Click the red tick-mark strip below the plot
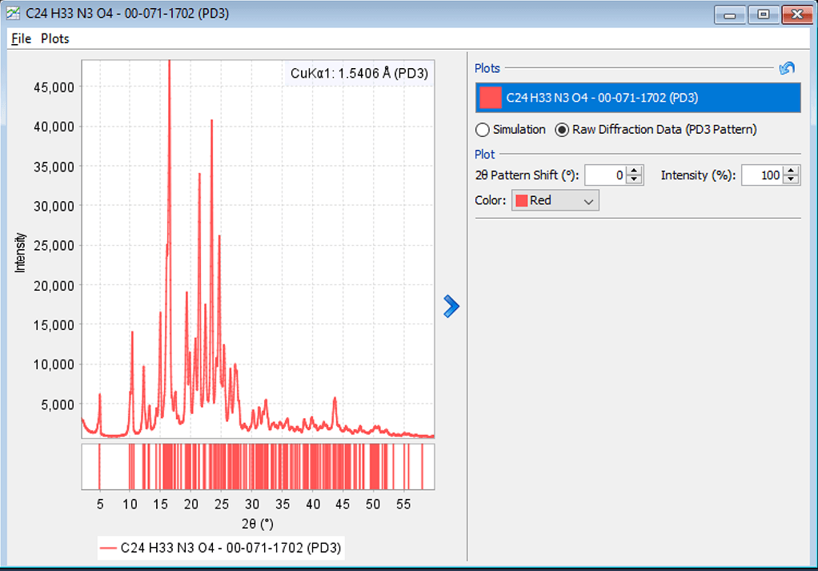This screenshot has height=571, width=818. coord(256,463)
